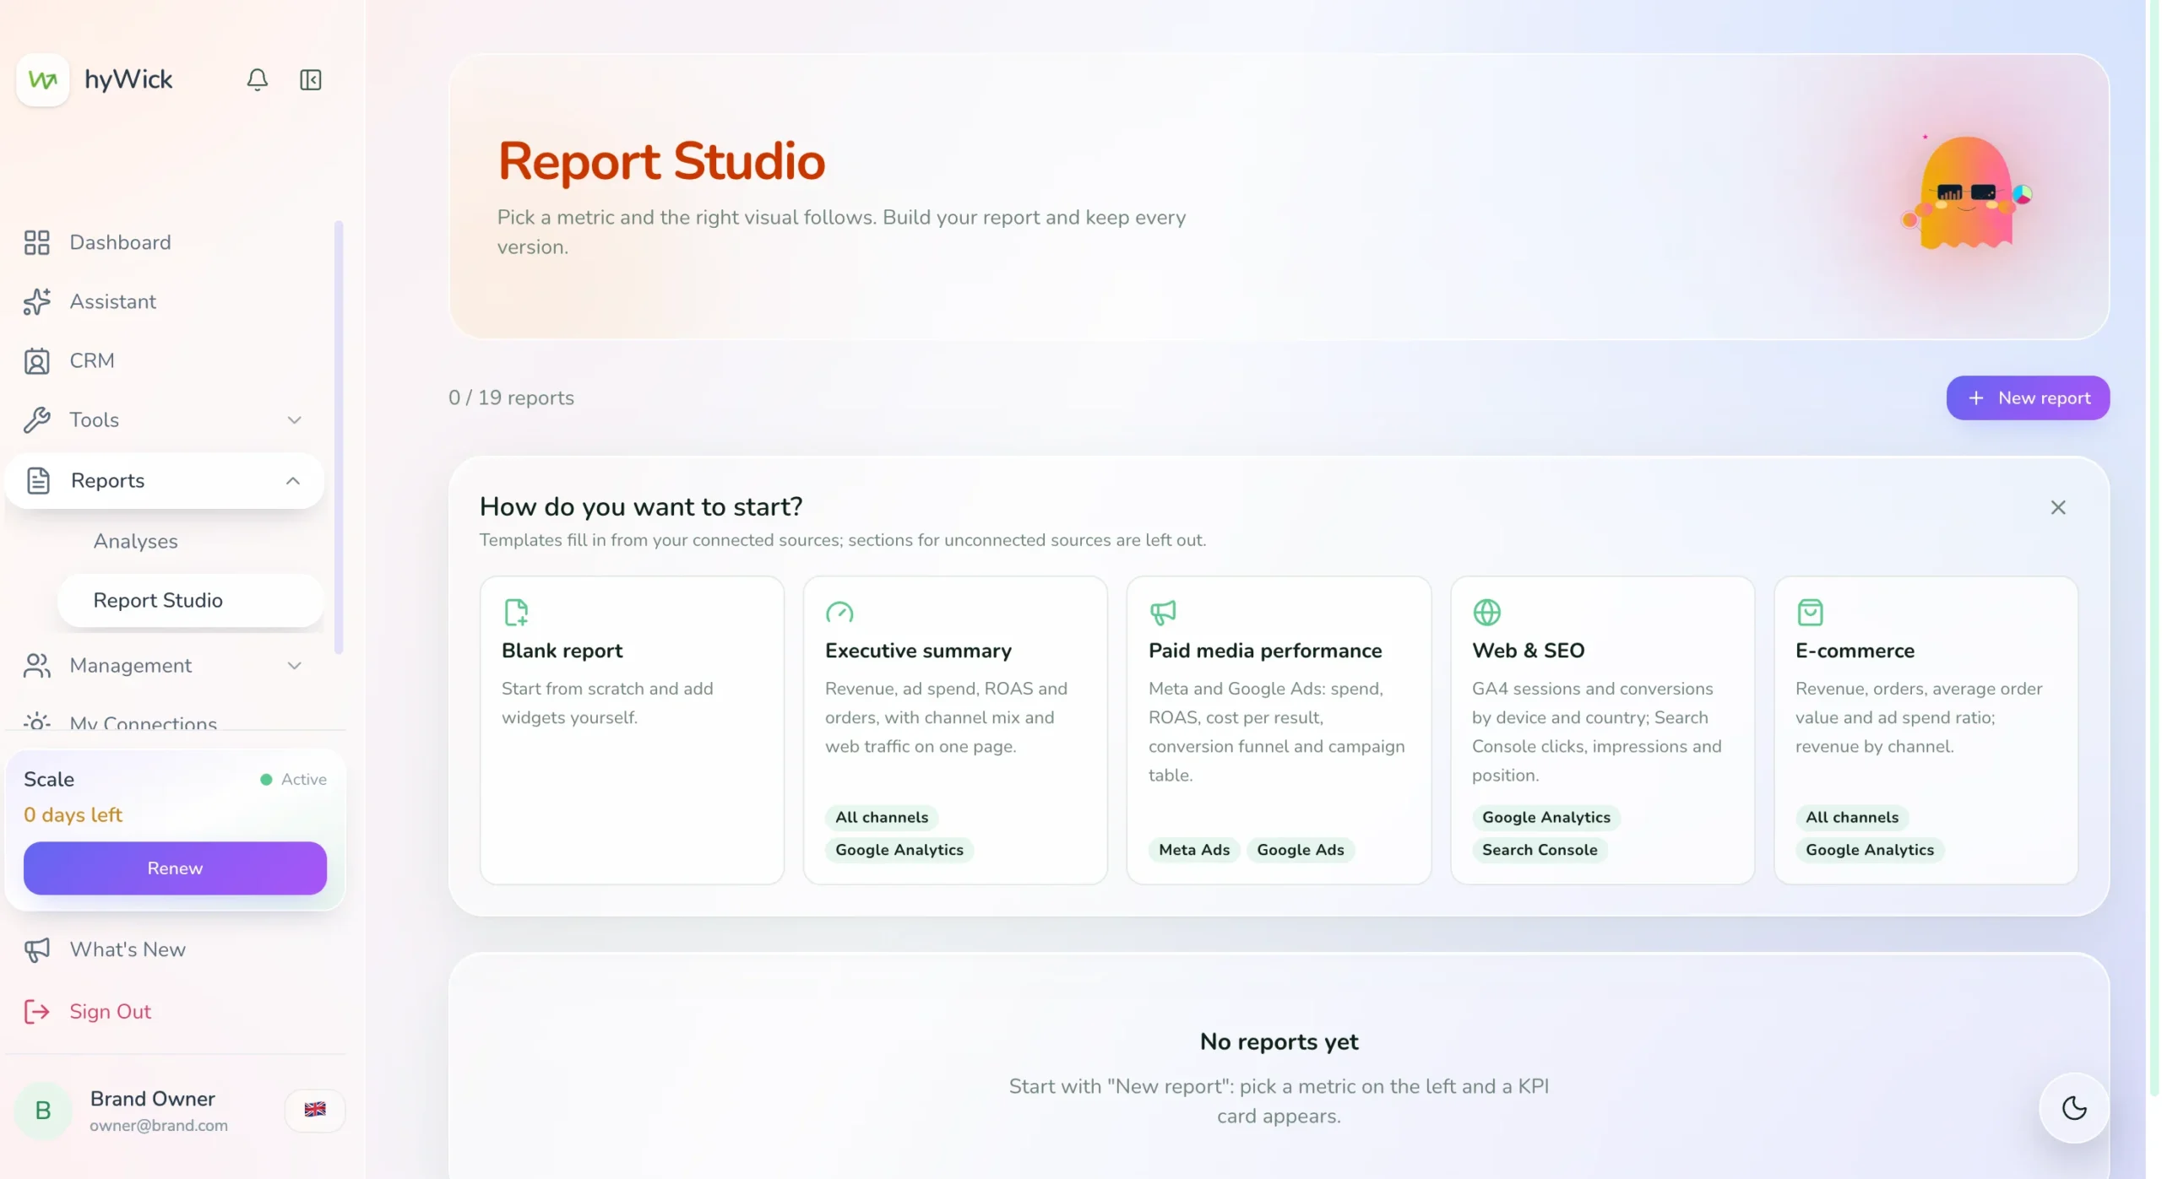Click the Web & SEO globe icon
The image size is (2162, 1179).
pos(1486,612)
